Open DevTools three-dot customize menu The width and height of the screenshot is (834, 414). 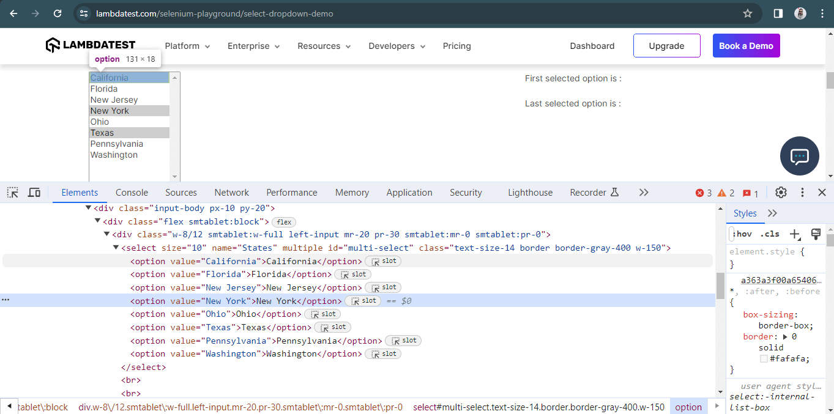point(802,193)
